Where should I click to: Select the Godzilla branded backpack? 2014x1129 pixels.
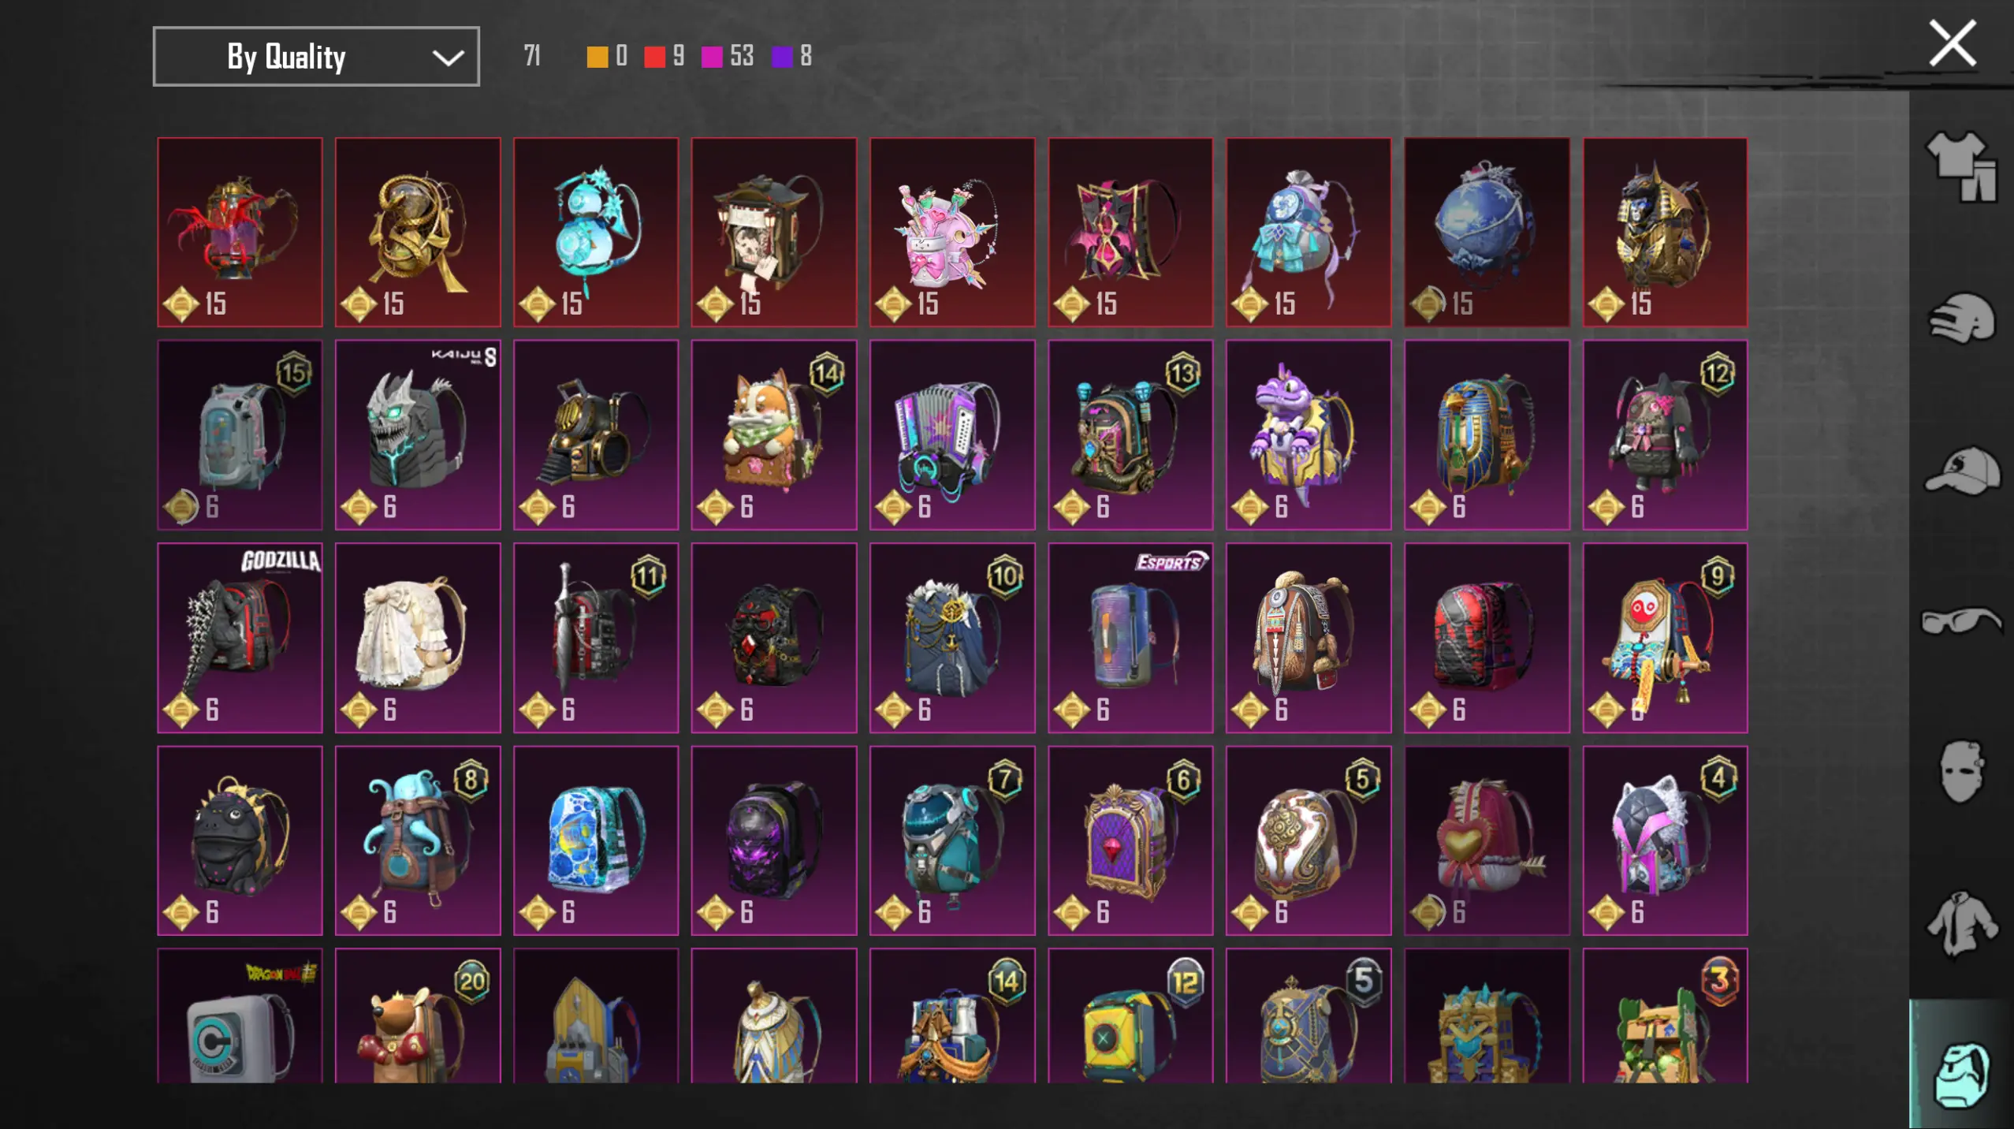point(240,638)
